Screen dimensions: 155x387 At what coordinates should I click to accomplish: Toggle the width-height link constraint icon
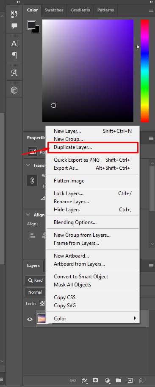pos(32,181)
